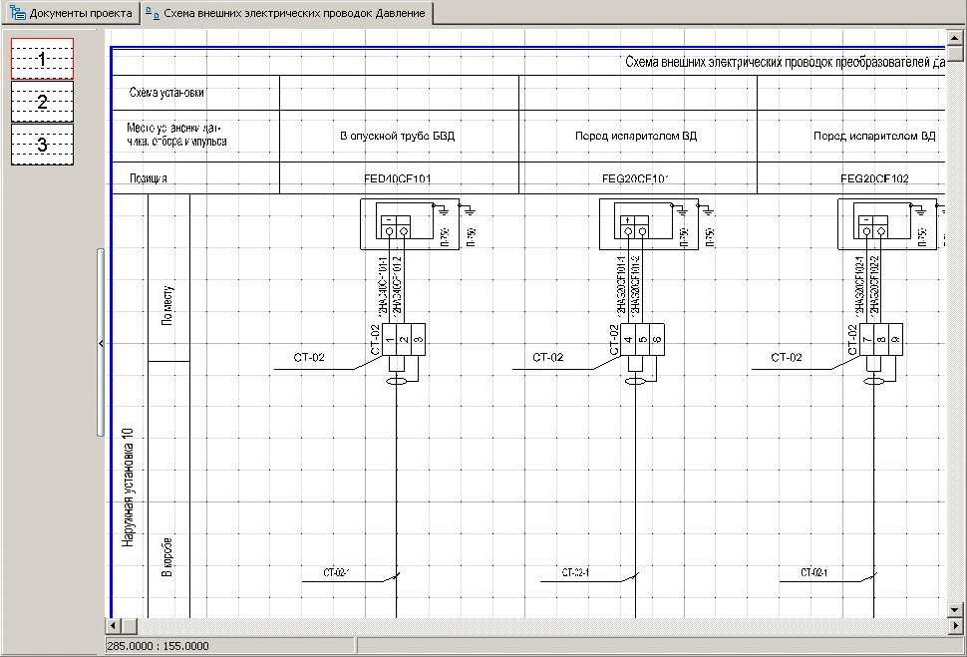The image size is (967, 657).
Task: Select the Схема внешних электрических проводок Давление tab
Action: pos(285,14)
